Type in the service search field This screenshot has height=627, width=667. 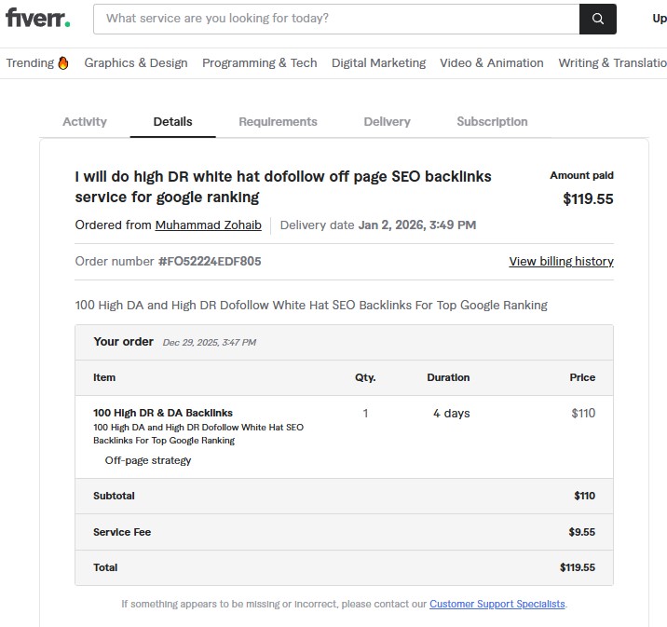335,19
